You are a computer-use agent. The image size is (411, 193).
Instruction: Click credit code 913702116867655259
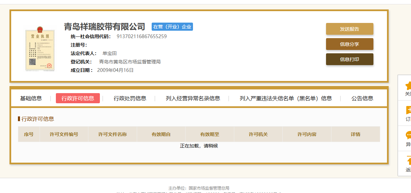142,36
